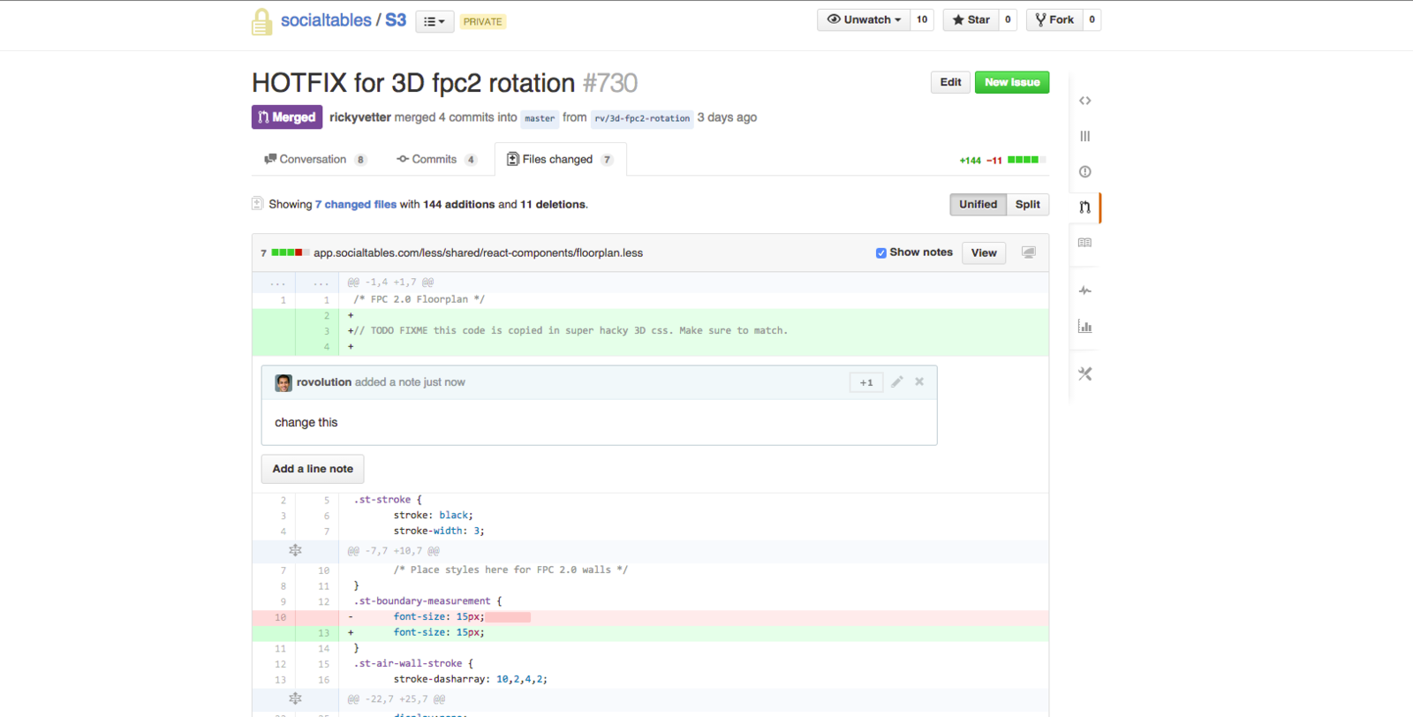
Task: Click the '3 days ago' merge timestamp
Action: pyautogui.click(x=727, y=117)
